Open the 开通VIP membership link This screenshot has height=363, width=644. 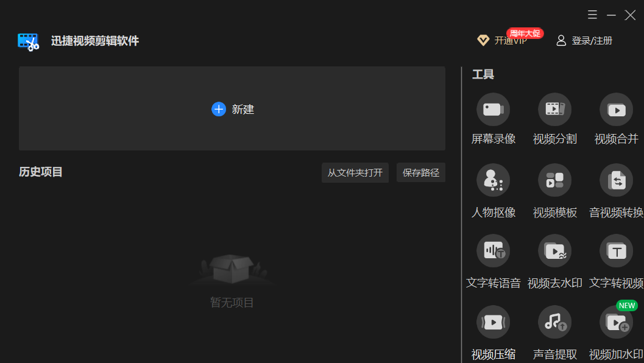[502, 40]
